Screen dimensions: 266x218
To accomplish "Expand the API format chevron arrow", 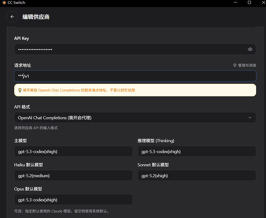I will [x=250, y=117].
